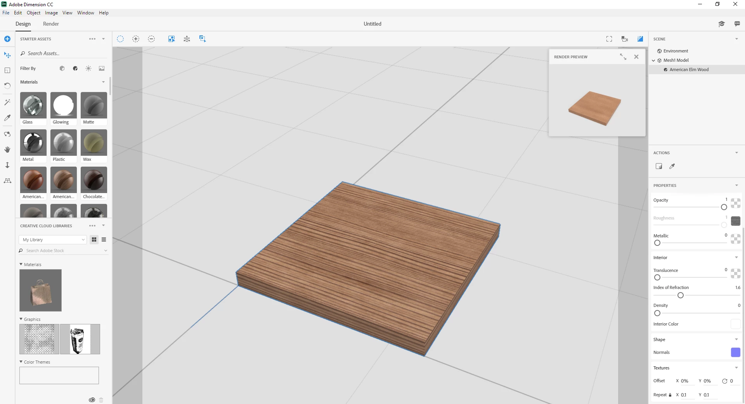Open the Learn graduation cap icon
This screenshot has height=404, width=745.
tap(722, 24)
